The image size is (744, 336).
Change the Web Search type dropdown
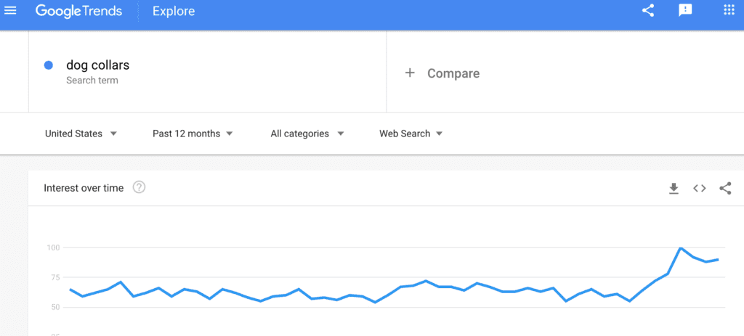coord(411,134)
